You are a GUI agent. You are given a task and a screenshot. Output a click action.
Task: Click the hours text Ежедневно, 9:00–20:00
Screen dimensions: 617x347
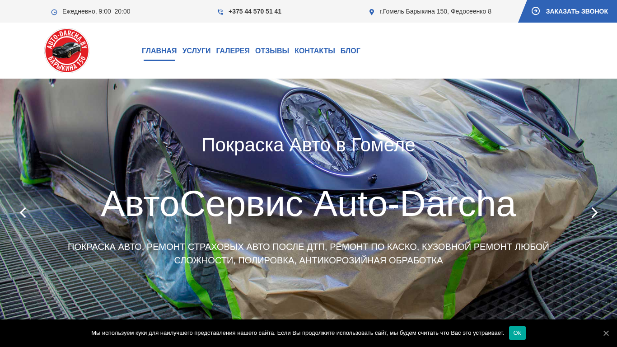(x=96, y=11)
